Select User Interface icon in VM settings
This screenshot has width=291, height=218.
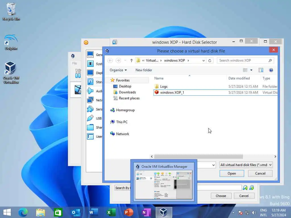pyautogui.click(x=90, y=136)
